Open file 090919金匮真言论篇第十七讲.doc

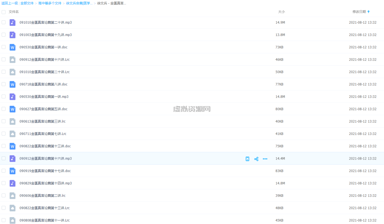45,171
